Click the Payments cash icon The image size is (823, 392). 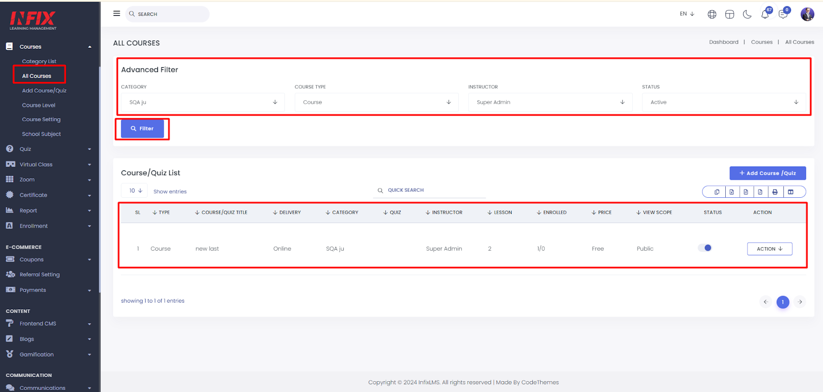tap(10, 290)
